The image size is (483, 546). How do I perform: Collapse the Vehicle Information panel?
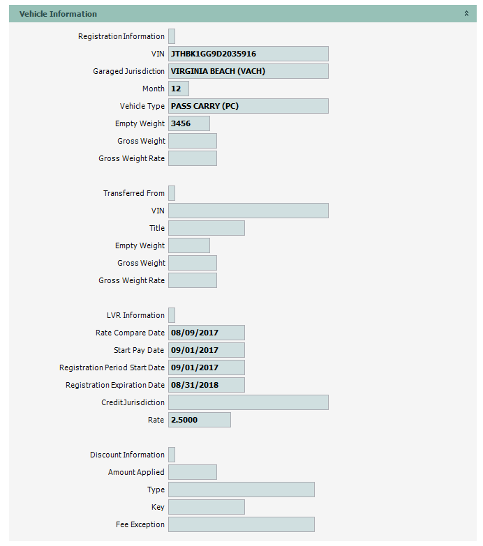(466, 14)
